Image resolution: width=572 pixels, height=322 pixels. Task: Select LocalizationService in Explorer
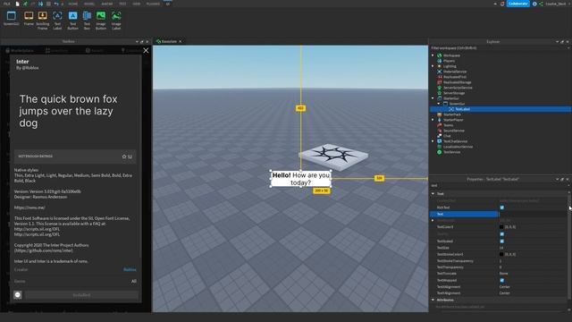click(x=458, y=147)
